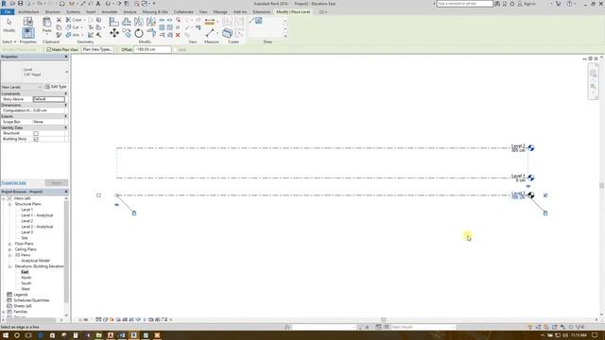Screen dimensions: 605x340
Task: Open the Type Properties ribbon icon
Action: click(27, 21)
